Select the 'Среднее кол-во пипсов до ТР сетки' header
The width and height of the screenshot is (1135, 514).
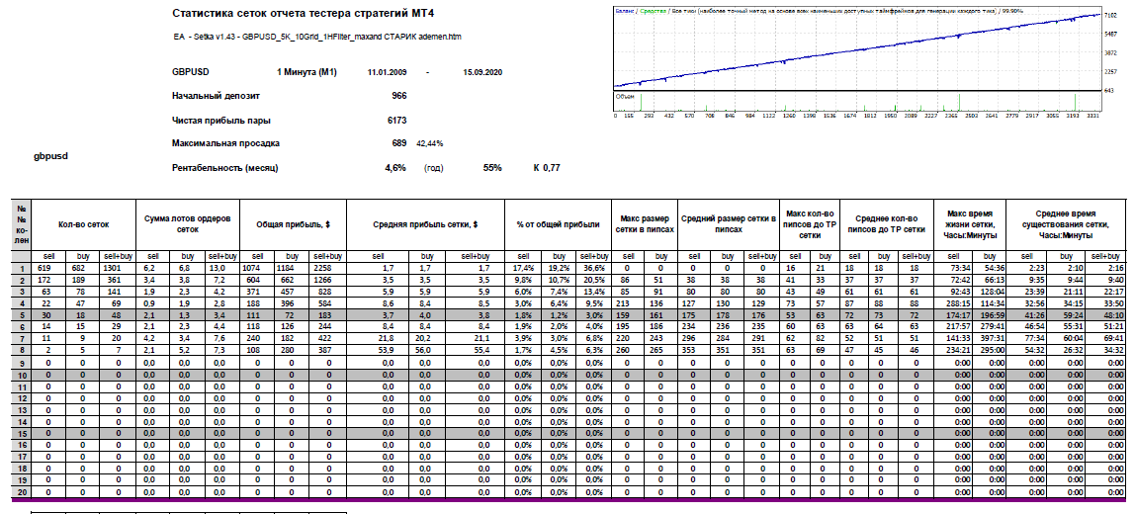[x=887, y=224]
